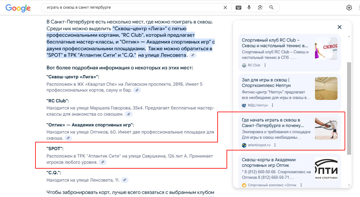
Task: Start voice search with microphone icon
Action: click(x=249, y=7)
